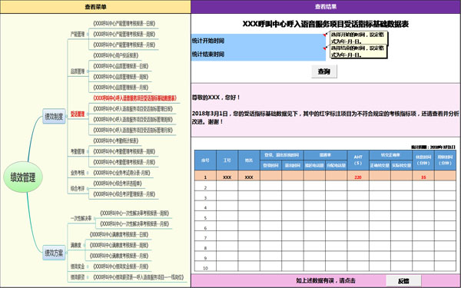Open the 查看结果 header tab

tap(326, 7)
